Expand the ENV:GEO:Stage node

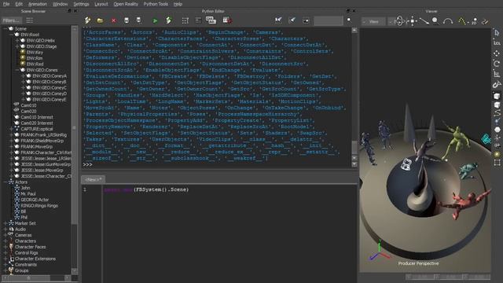(17, 46)
